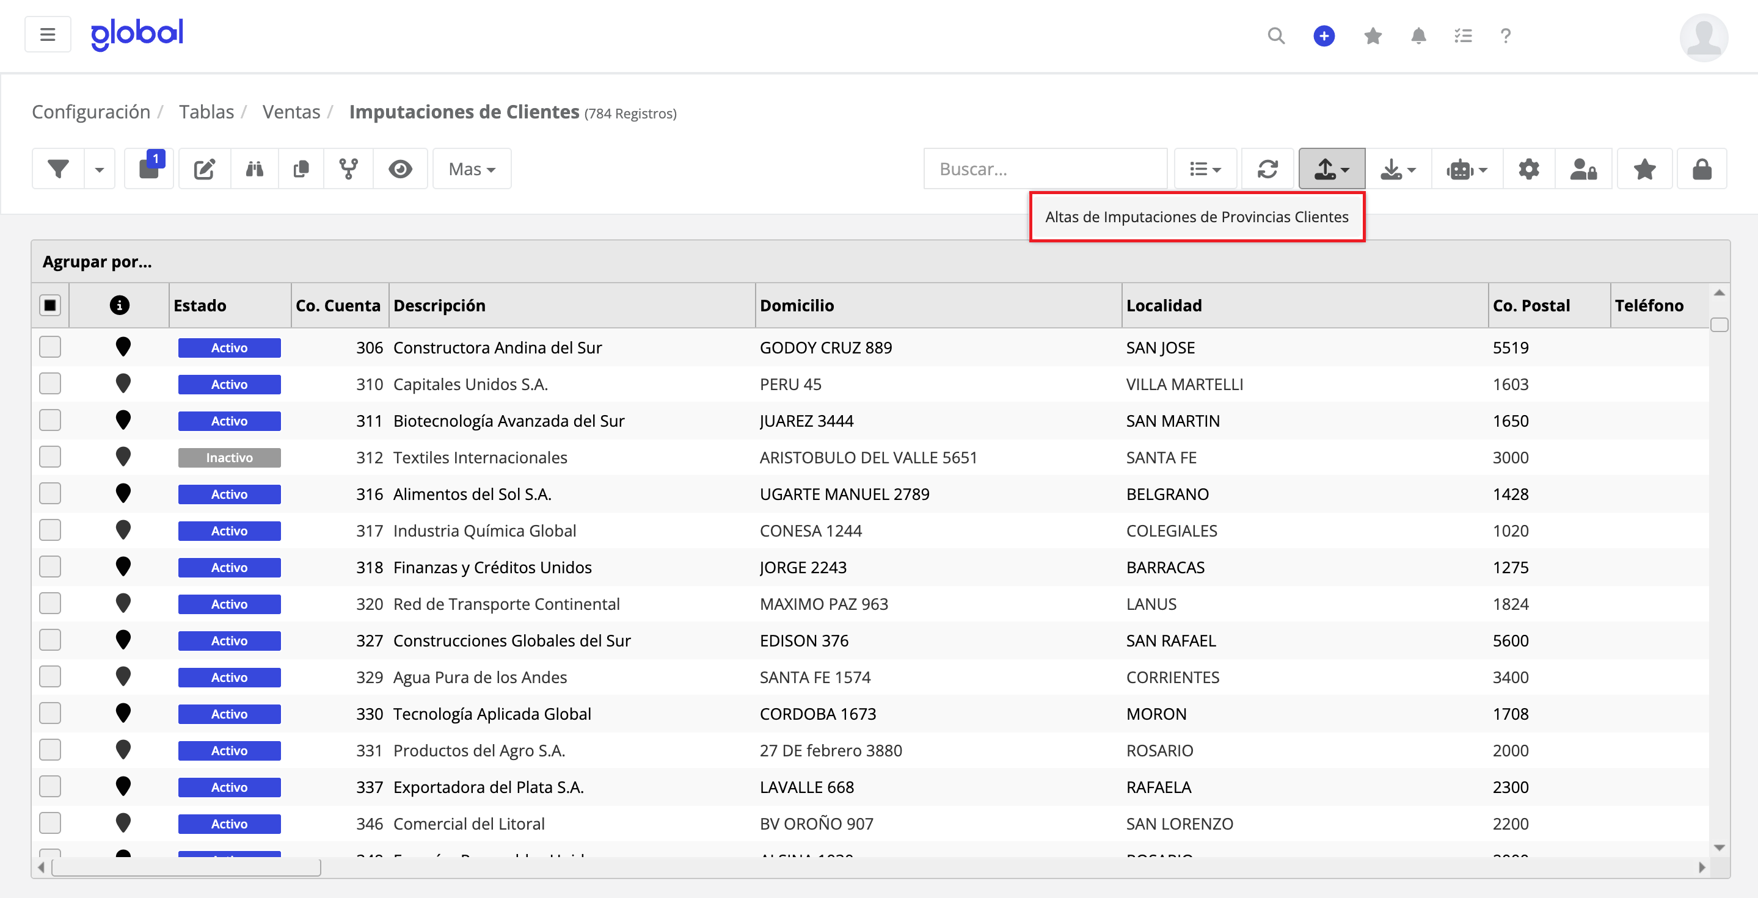Check row of Biotecnología Avanzada del Sur
The image size is (1758, 898).
click(50, 420)
